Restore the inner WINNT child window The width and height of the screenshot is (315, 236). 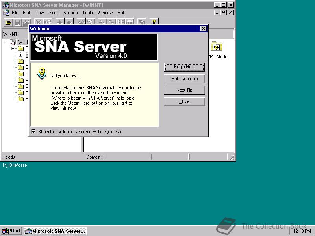coord(223,13)
